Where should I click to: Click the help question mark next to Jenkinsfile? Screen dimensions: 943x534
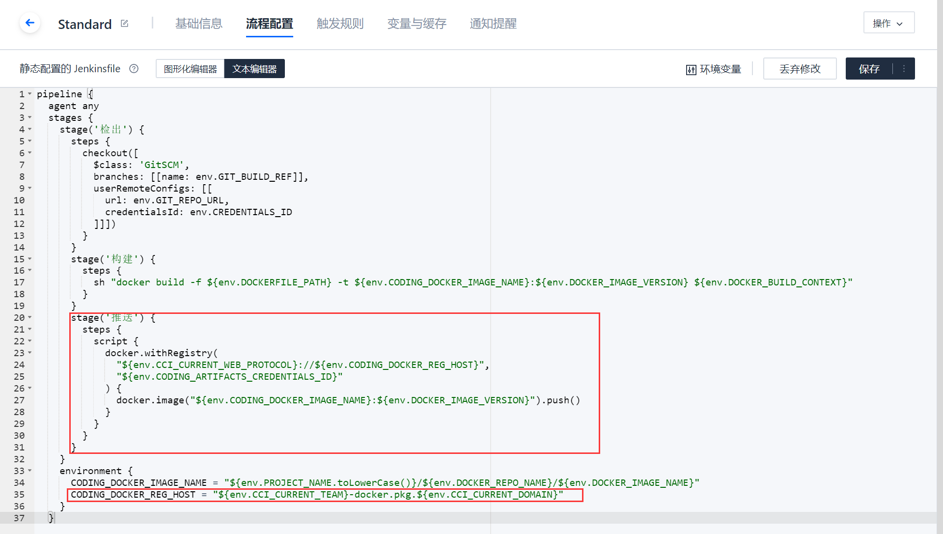pyautogui.click(x=134, y=69)
